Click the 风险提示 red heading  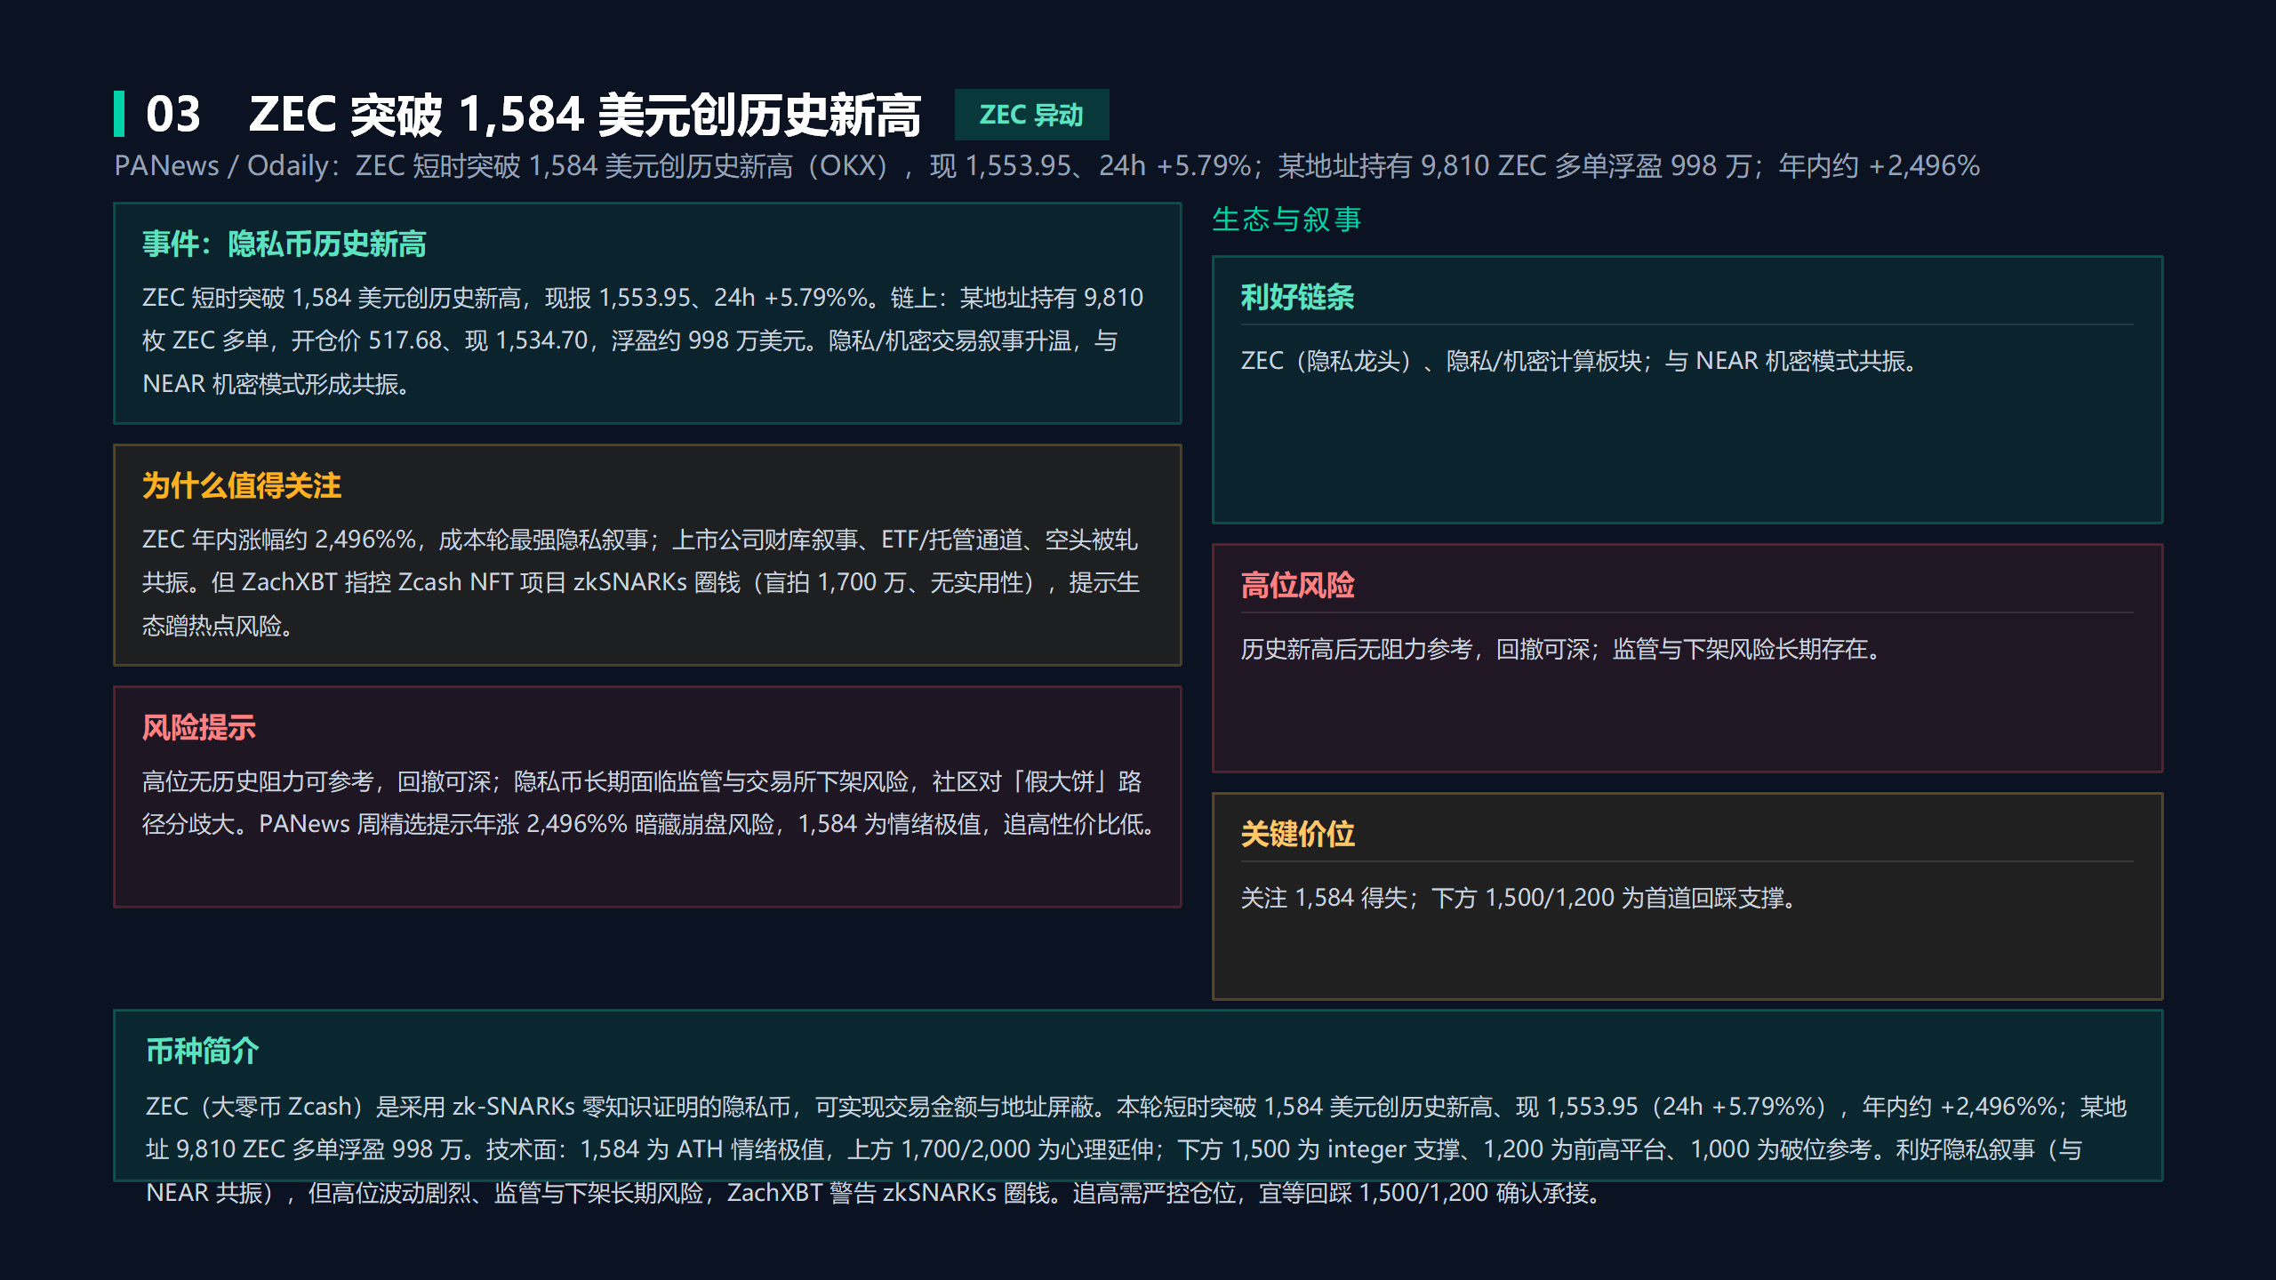click(199, 727)
